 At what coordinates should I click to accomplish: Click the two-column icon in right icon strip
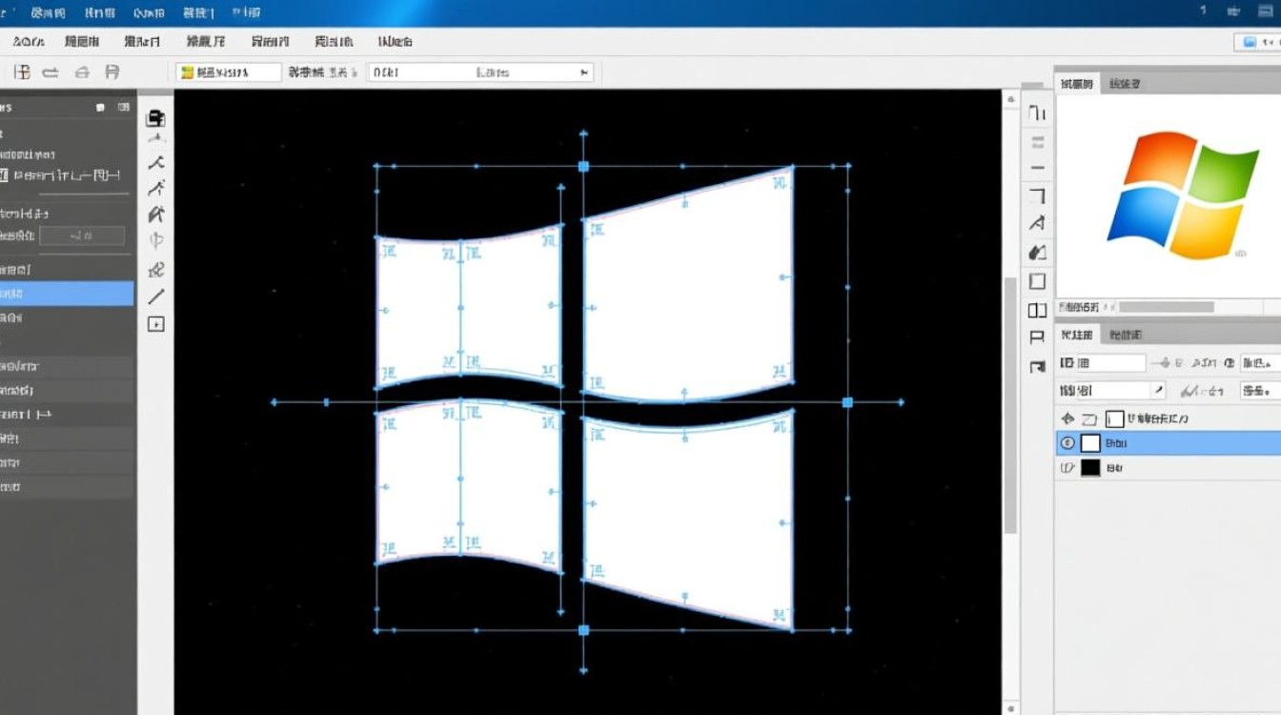(1038, 310)
